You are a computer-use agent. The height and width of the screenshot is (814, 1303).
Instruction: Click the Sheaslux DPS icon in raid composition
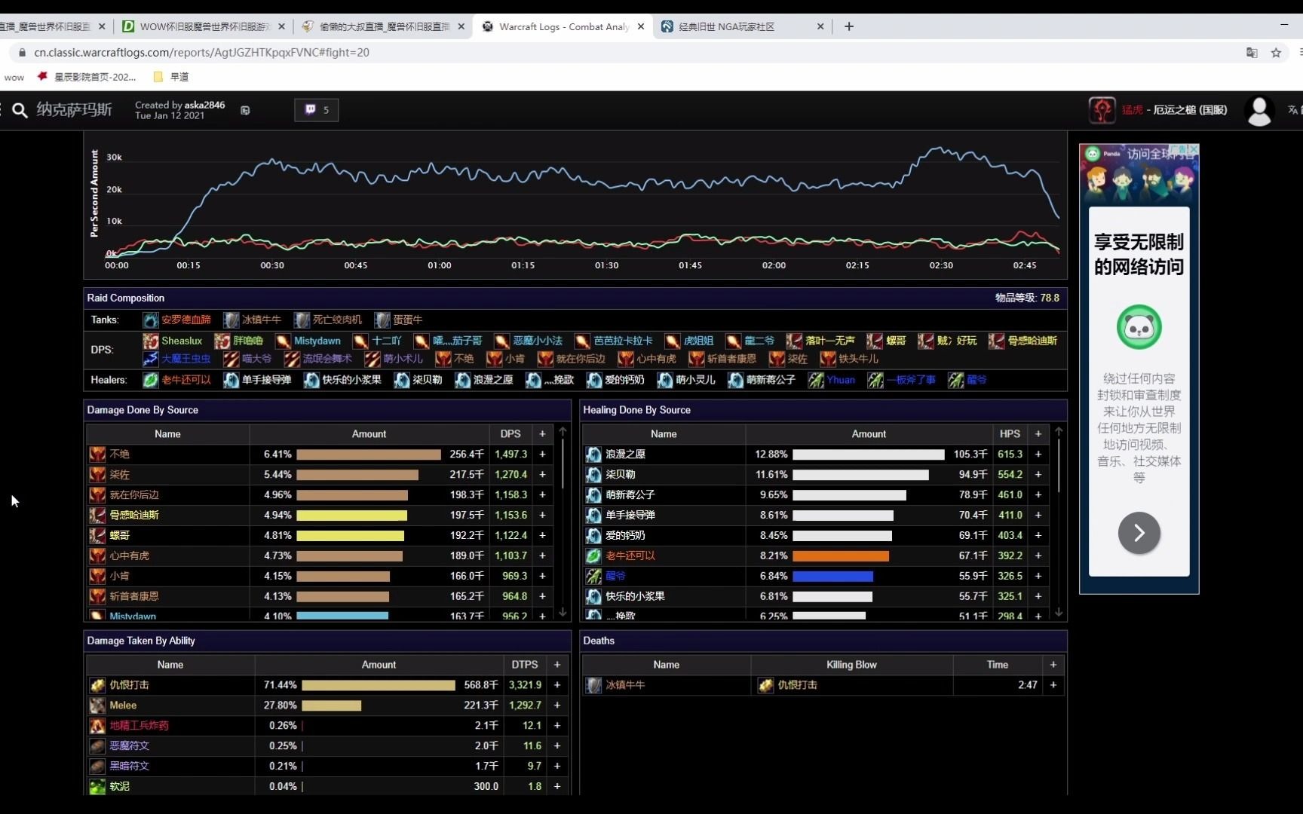point(151,341)
